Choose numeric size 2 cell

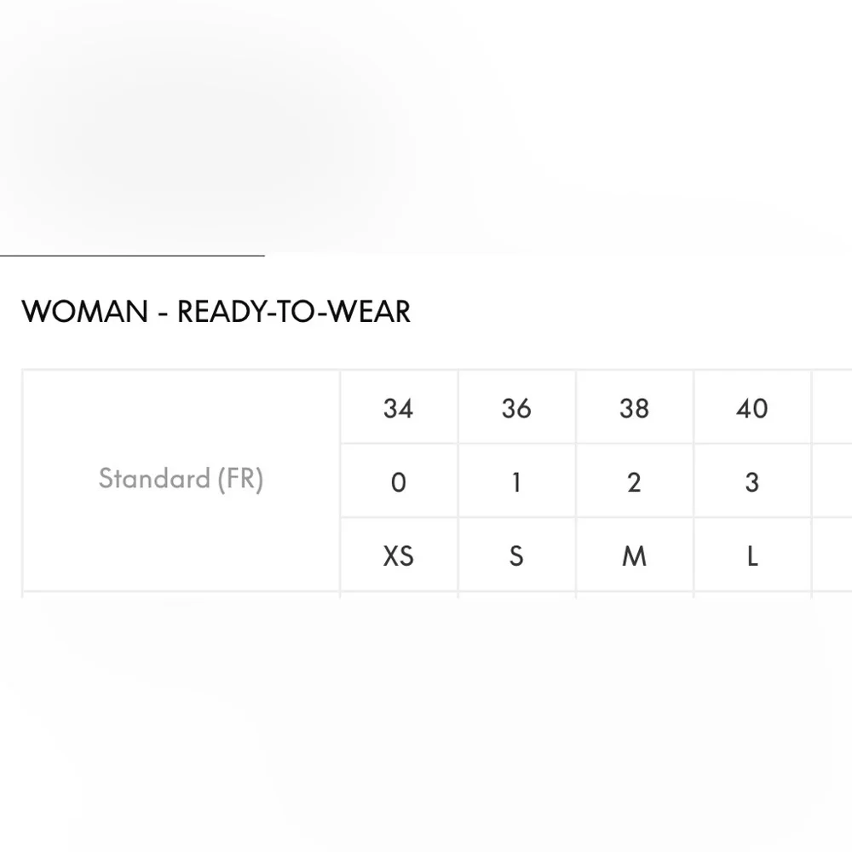(634, 482)
